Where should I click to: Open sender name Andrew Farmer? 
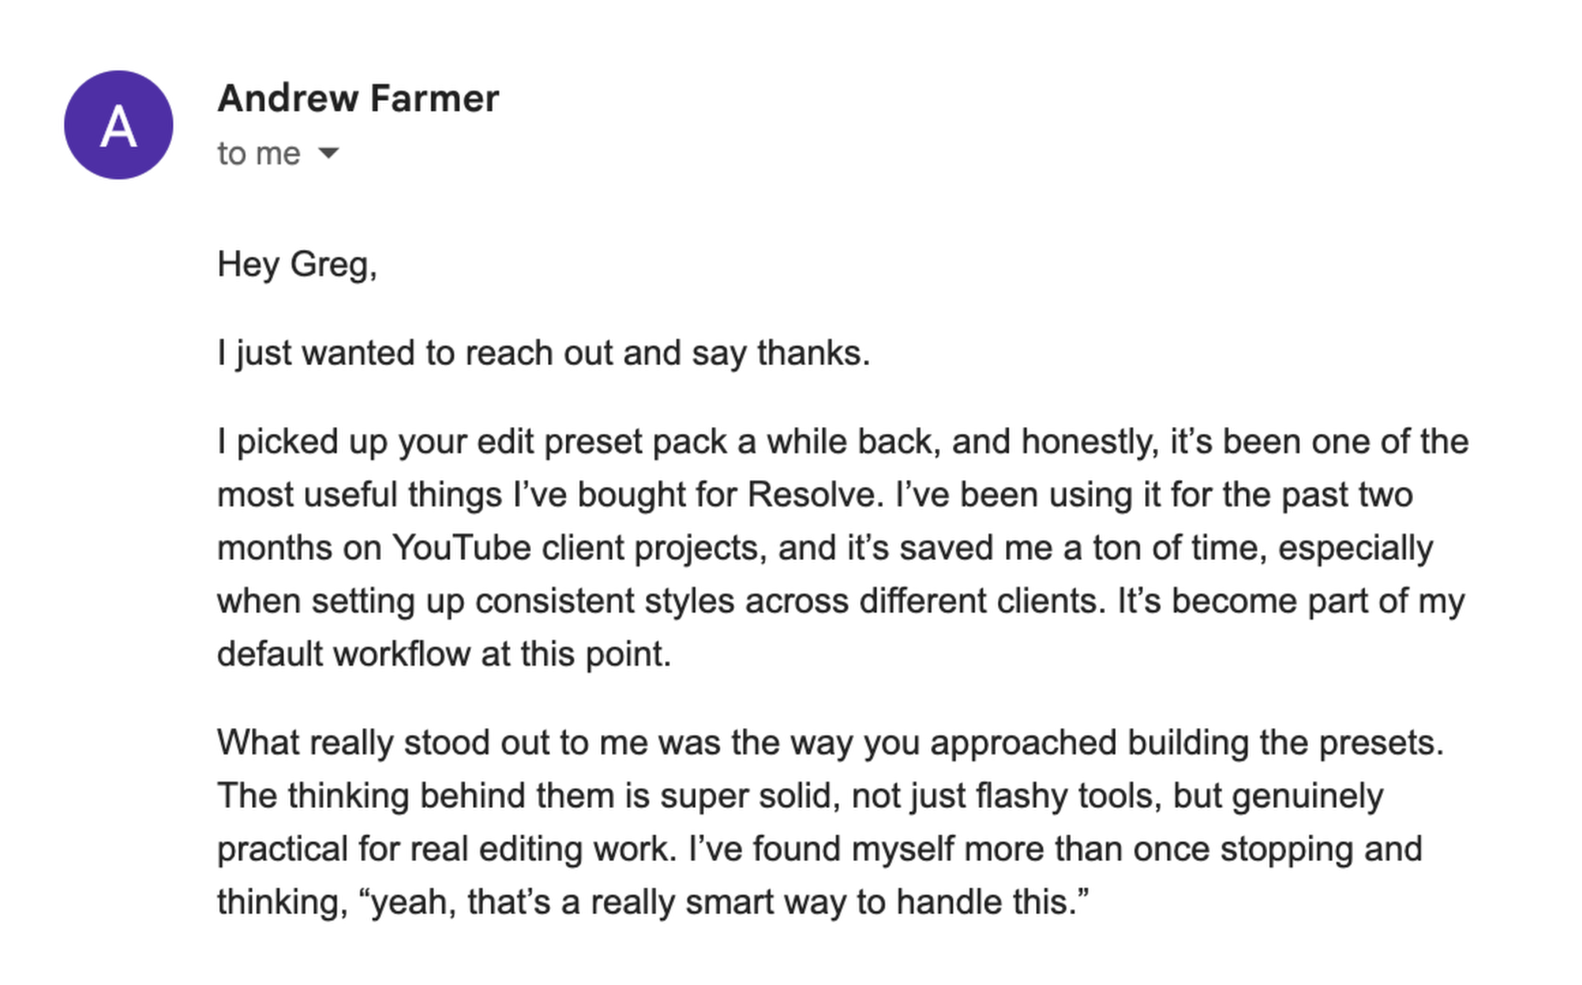click(x=358, y=98)
